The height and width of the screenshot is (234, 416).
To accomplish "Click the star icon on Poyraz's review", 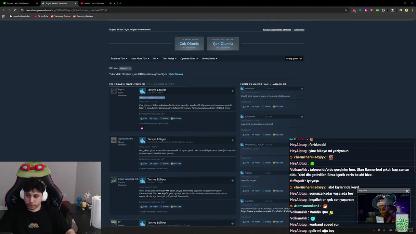I will (x=232, y=91).
